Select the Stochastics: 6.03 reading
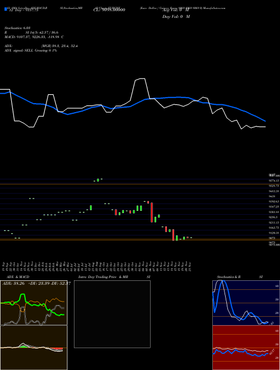280x370 pixels. (17, 28)
